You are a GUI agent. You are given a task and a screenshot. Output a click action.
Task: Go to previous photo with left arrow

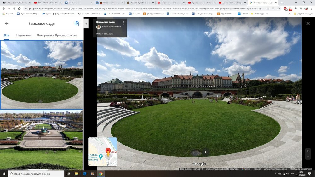coord(194,152)
